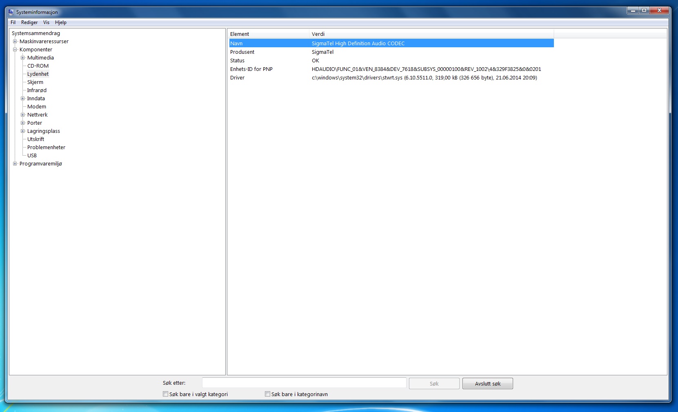The height and width of the screenshot is (412, 678).
Task: Select the Status row
Action: [x=391, y=60]
